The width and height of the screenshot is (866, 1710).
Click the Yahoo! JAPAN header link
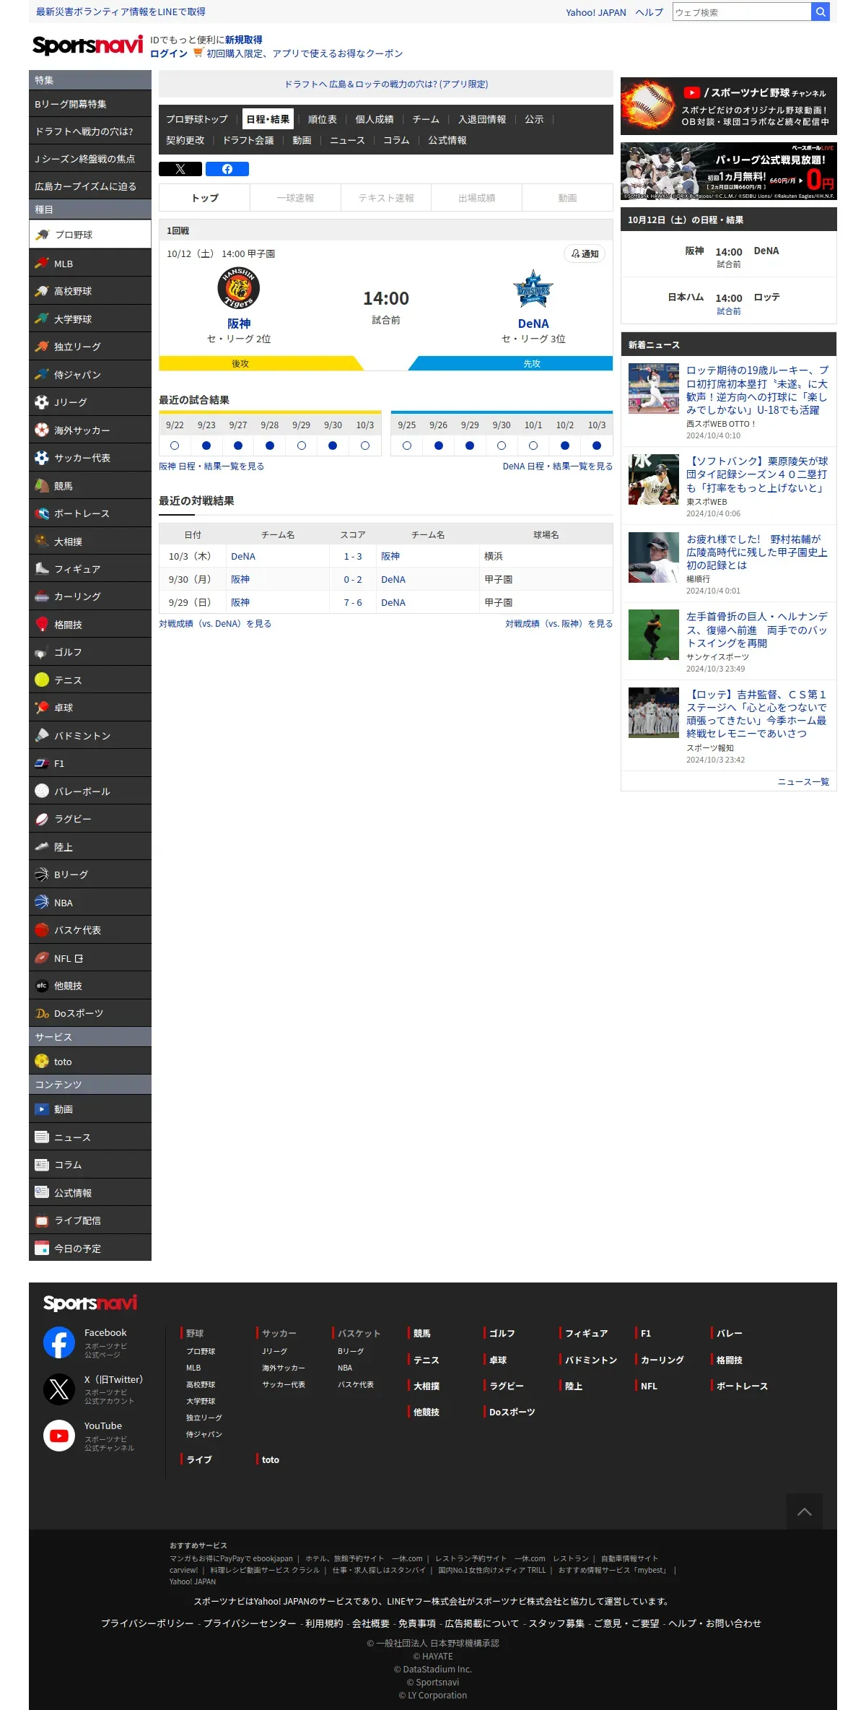(596, 12)
